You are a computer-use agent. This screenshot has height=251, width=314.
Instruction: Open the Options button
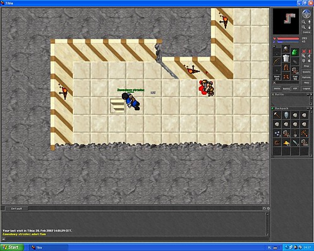coord(306,77)
